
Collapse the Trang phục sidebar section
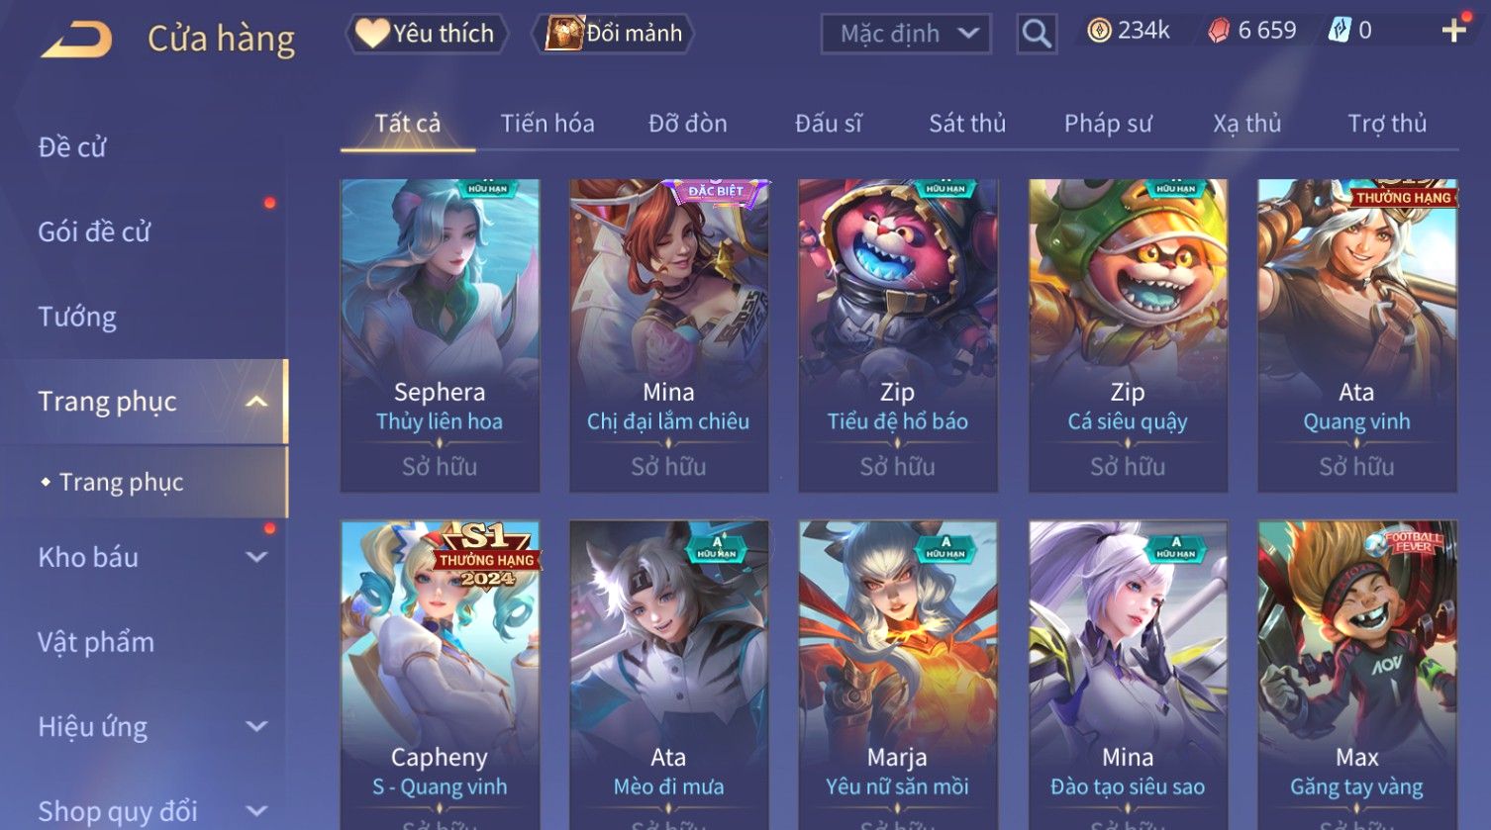pyautogui.click(x=256, y=402)
